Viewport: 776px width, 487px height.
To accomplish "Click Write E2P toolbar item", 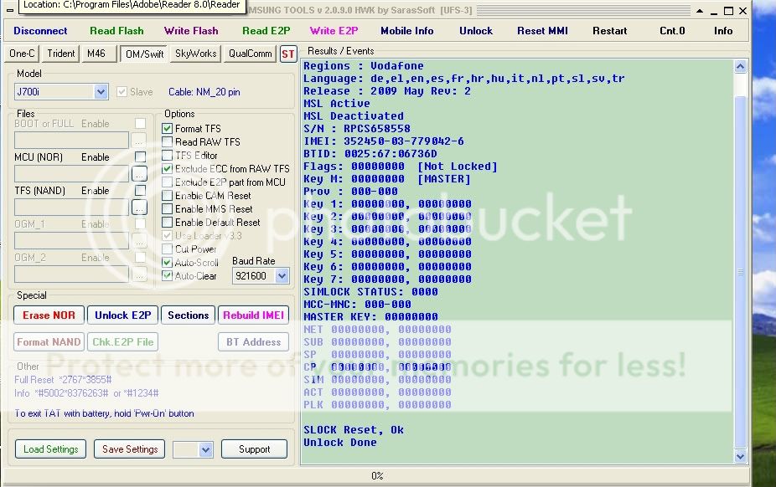I will tap(334, 31).
